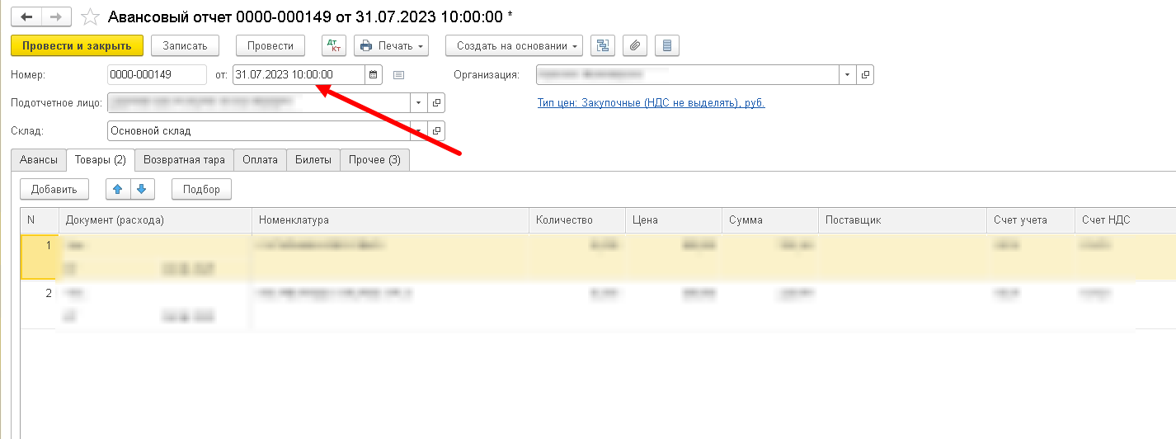
Task: Click the Документ (расхода) column header
Action: coord(155,220)
